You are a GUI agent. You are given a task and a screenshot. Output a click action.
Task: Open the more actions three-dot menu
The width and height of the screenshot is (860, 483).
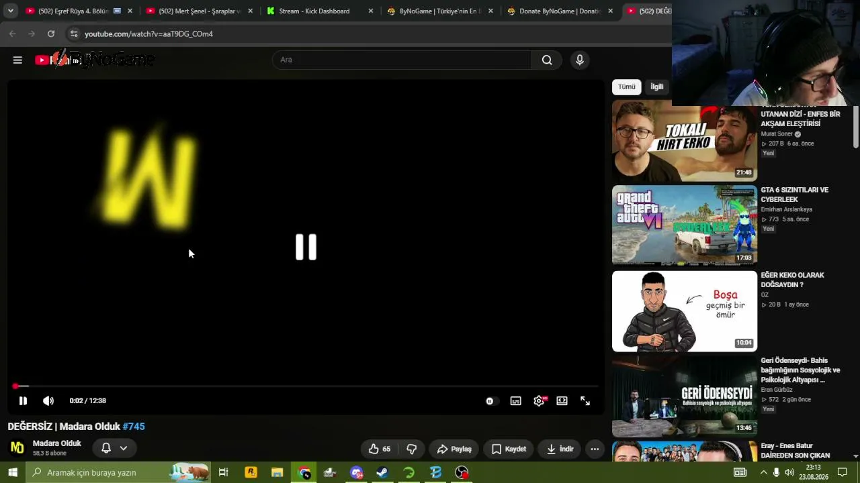(x=595, y=449)
